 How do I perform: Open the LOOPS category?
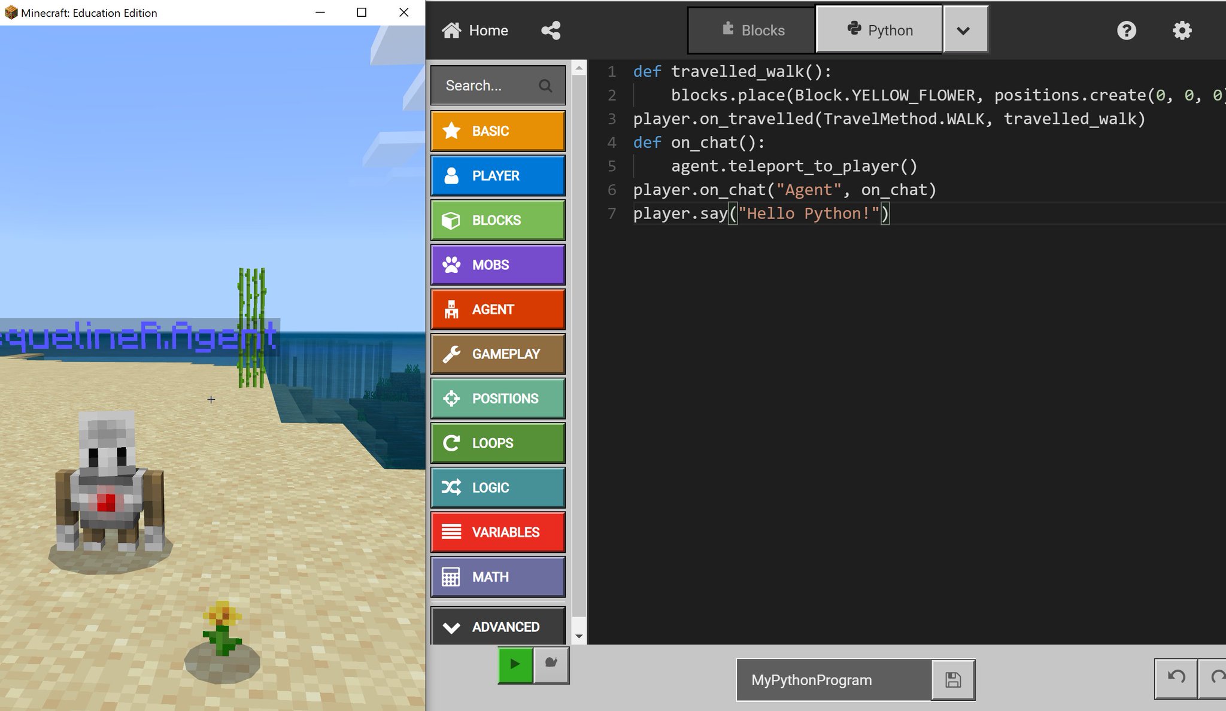(497, 443)
